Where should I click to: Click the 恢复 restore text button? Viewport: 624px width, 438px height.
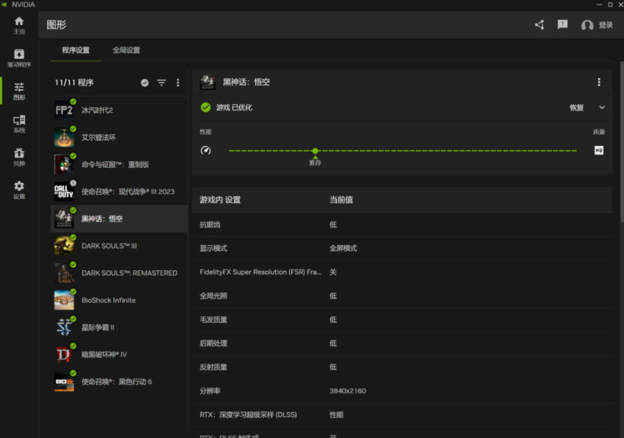tap(576, 108)
